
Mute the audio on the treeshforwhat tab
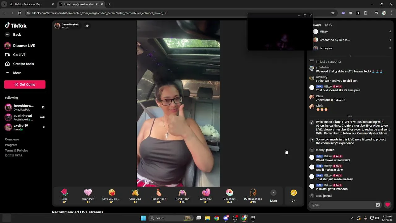(x=97, y=4)
